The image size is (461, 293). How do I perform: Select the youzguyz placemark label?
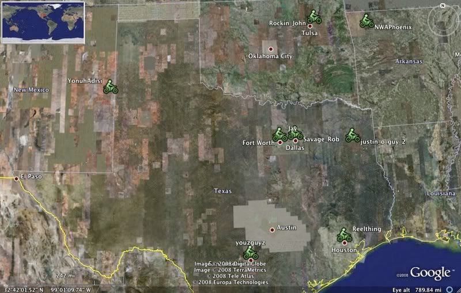[250, 243]
